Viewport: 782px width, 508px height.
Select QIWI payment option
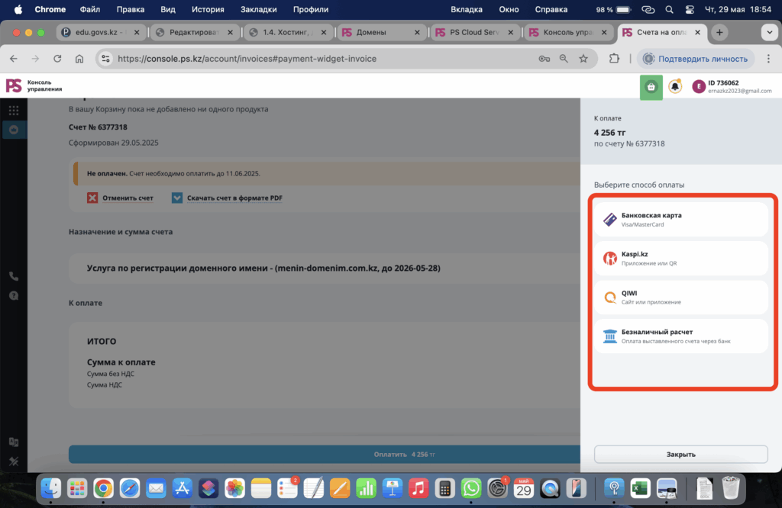pos(680,297)
